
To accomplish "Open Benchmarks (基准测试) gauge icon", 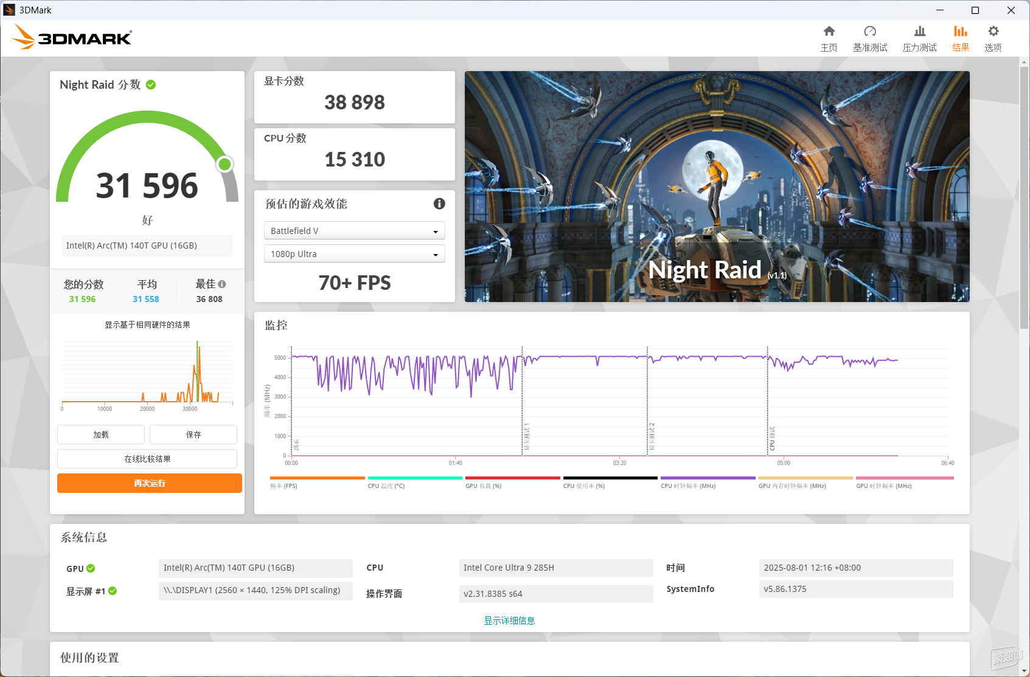I will coord(870,32).
